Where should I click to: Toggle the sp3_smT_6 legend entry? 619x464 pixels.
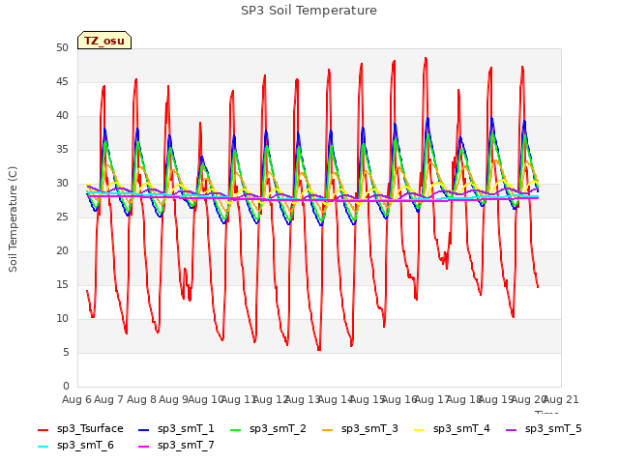tap(75, 446)
